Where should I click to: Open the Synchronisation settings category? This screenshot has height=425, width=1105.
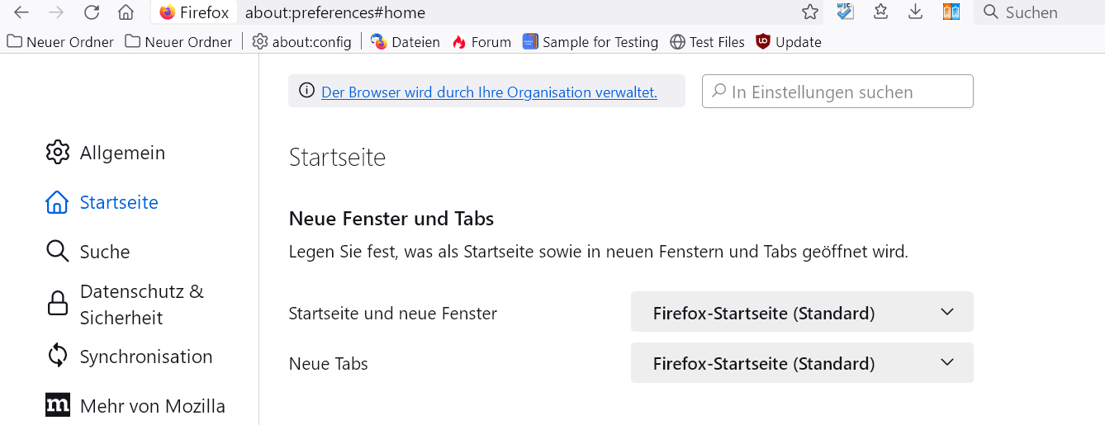(x=145, y=357)
